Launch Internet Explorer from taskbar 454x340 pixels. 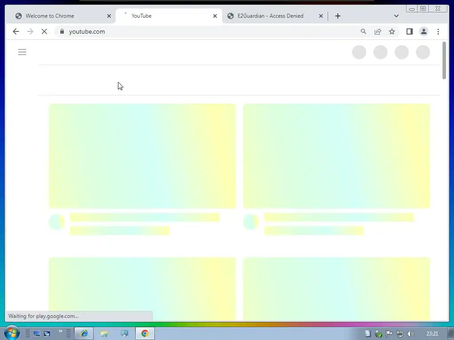pos(84,333)
